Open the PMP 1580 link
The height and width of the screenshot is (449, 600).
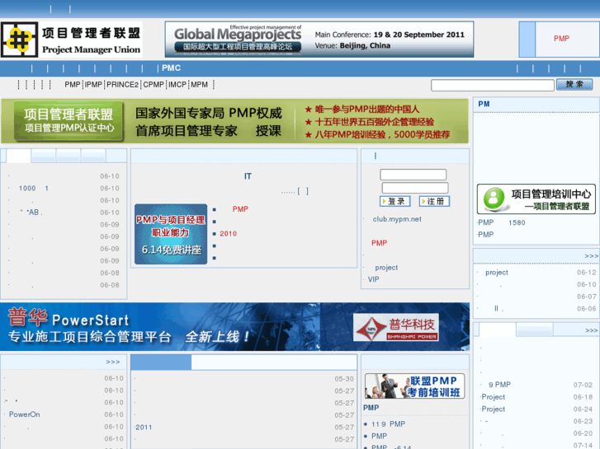[502, 222]
